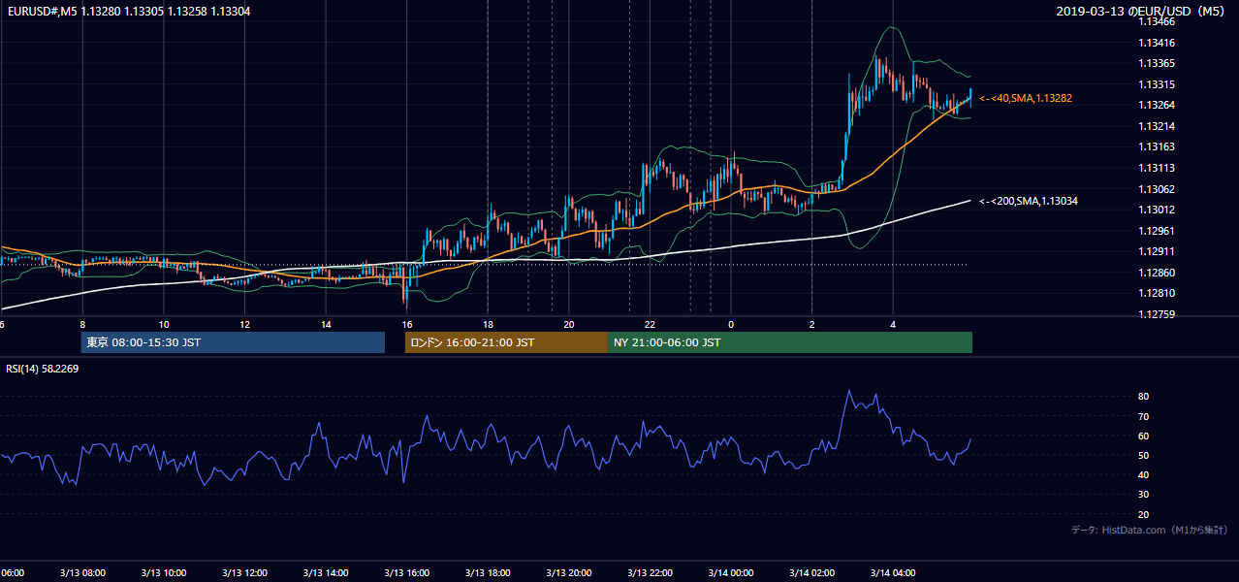Click the 3/14 00:00 bottom time label
The image size is (1239, 582).
(731, 572)
